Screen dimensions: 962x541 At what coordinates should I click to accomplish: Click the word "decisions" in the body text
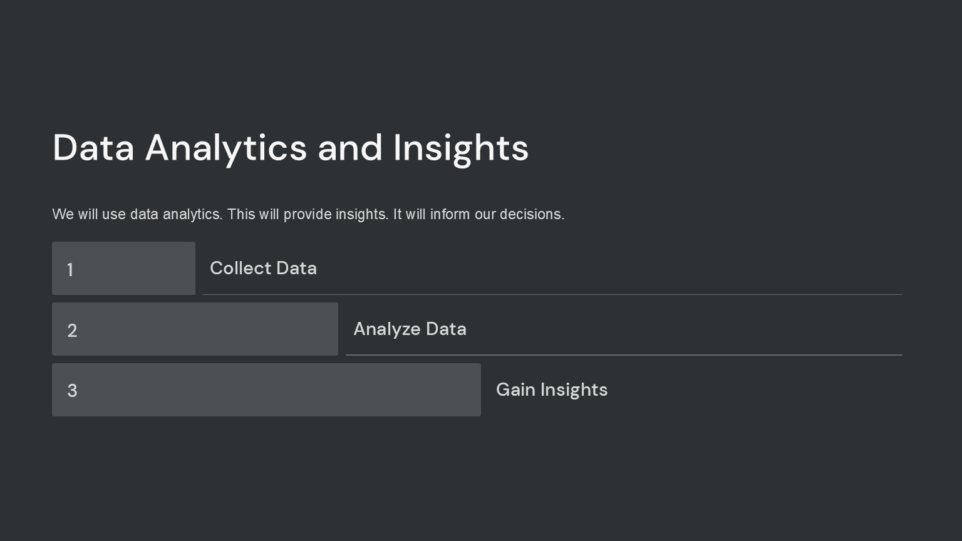530,214
